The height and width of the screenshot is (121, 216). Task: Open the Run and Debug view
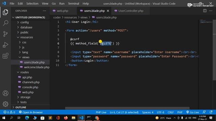pyautogui.click(x=5, y=45)
